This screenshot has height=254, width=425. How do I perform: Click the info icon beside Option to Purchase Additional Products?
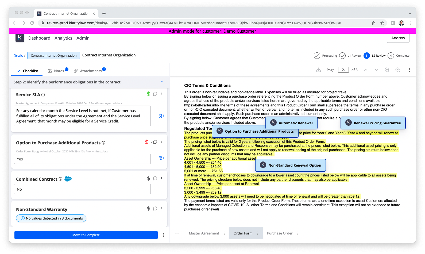[x=103, y=143]
